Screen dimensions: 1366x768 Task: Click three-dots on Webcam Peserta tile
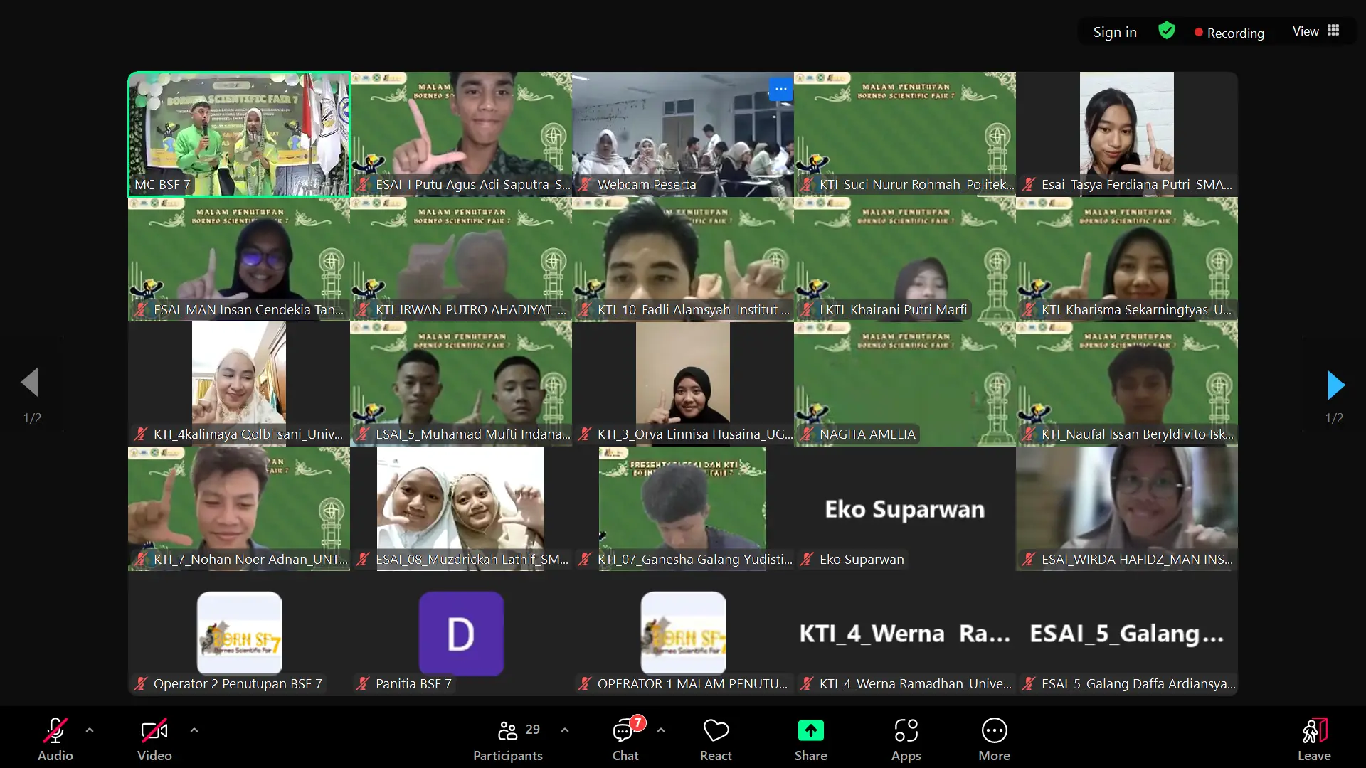pyautogui.click(x=780, y=89)
